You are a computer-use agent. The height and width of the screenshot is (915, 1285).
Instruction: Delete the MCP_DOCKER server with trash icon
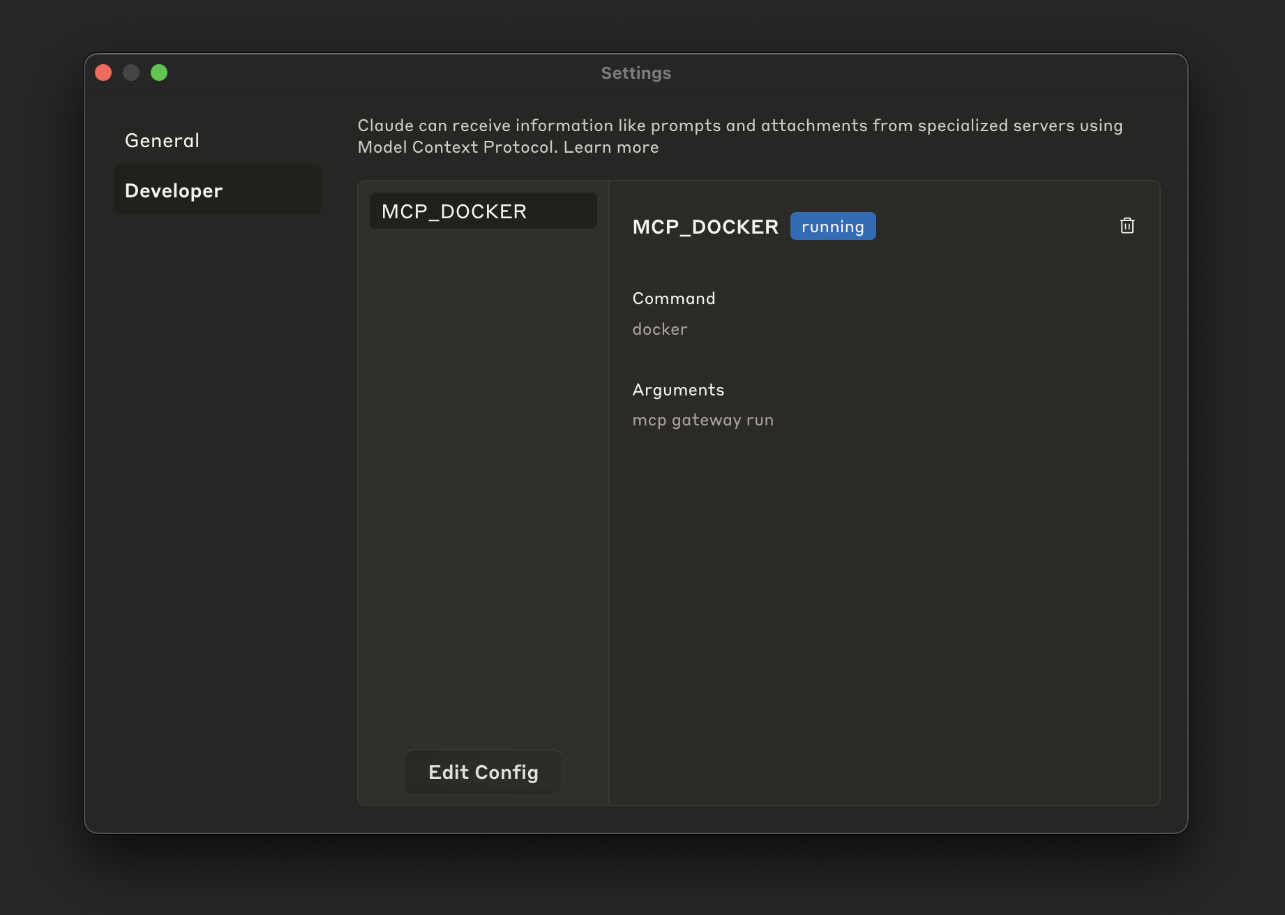(1127, 225)
